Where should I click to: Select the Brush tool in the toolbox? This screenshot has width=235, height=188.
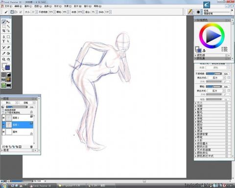pyautogui.click(x=4, y=22)
